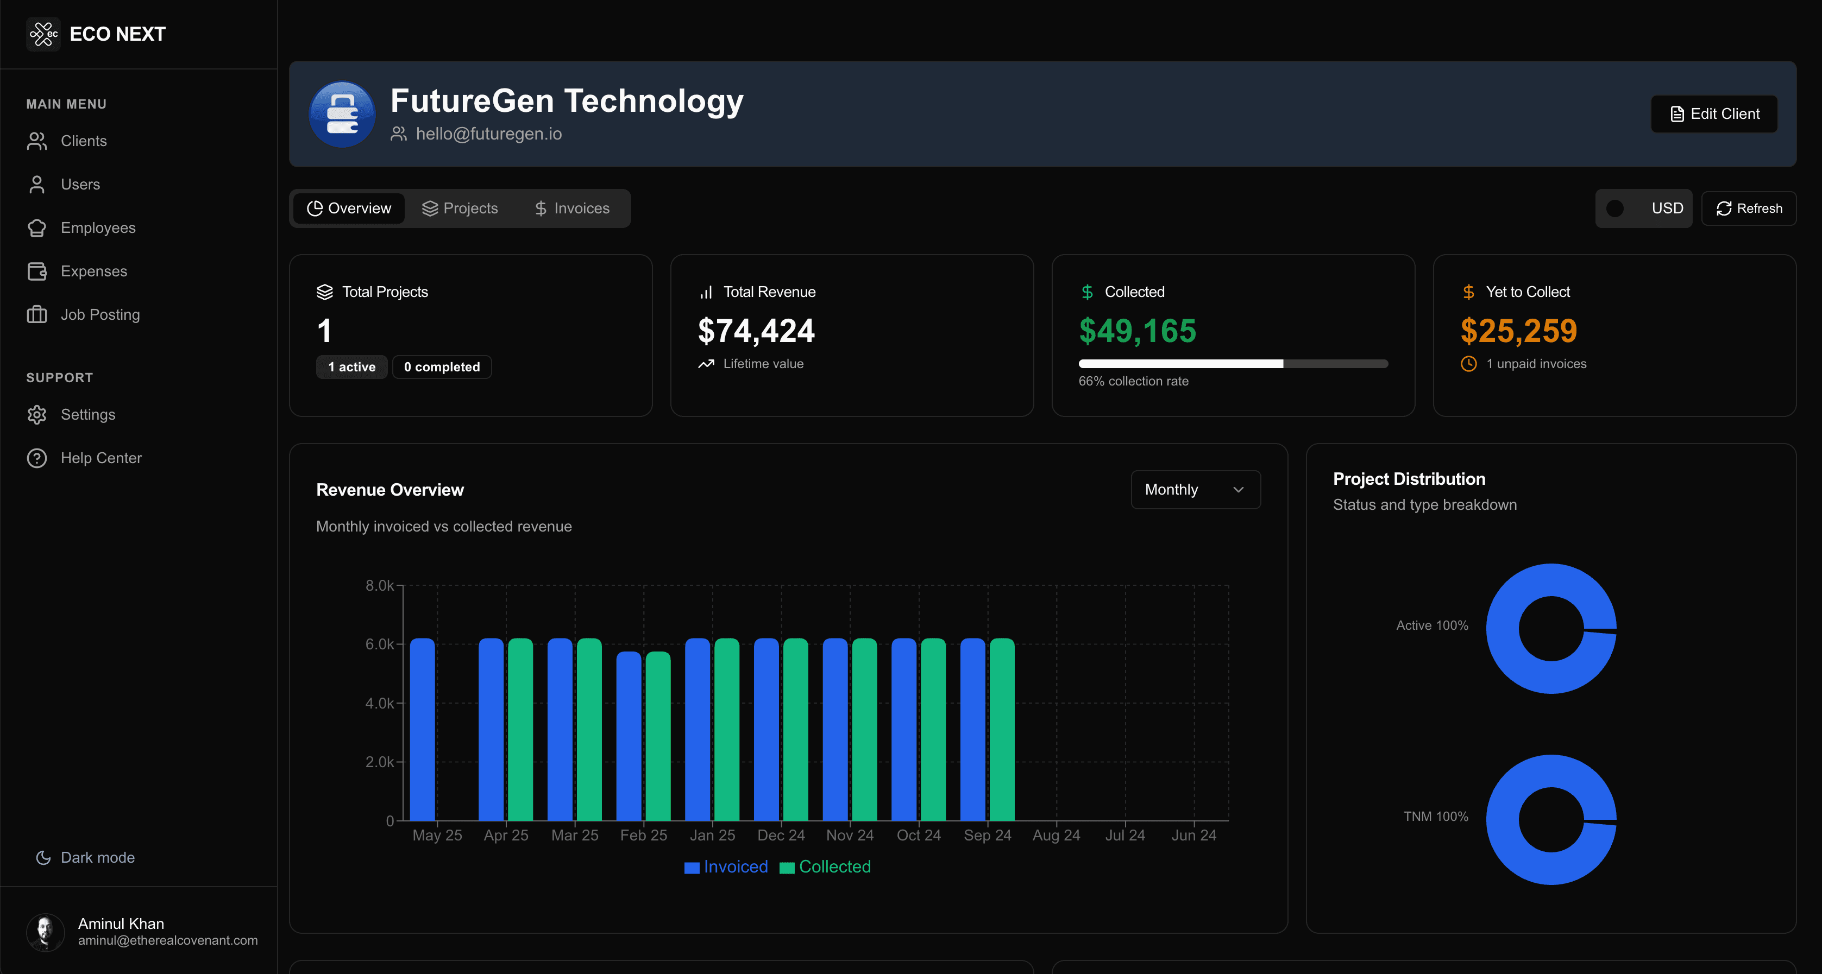Switch to Invoices tab
Screen dimensions: 1822x974
tap(571, 208)
